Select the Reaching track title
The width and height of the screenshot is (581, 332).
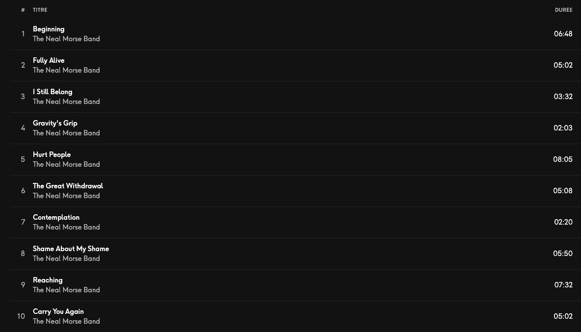click(48, 280)
